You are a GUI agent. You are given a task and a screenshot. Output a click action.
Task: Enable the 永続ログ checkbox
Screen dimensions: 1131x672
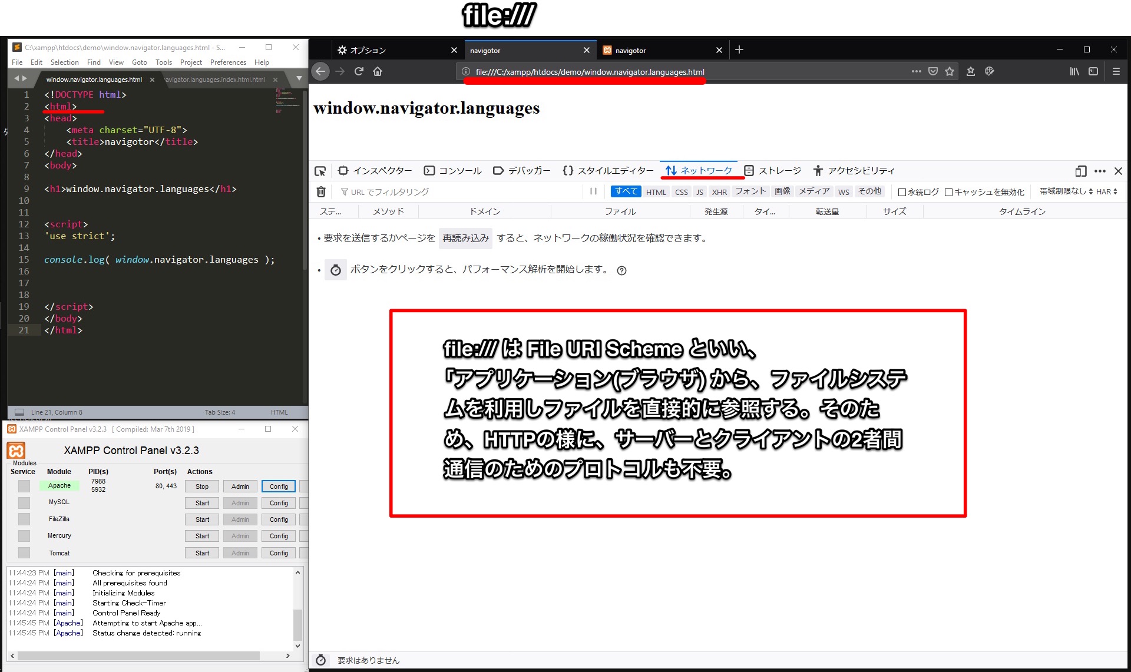[x=902, y=192]
